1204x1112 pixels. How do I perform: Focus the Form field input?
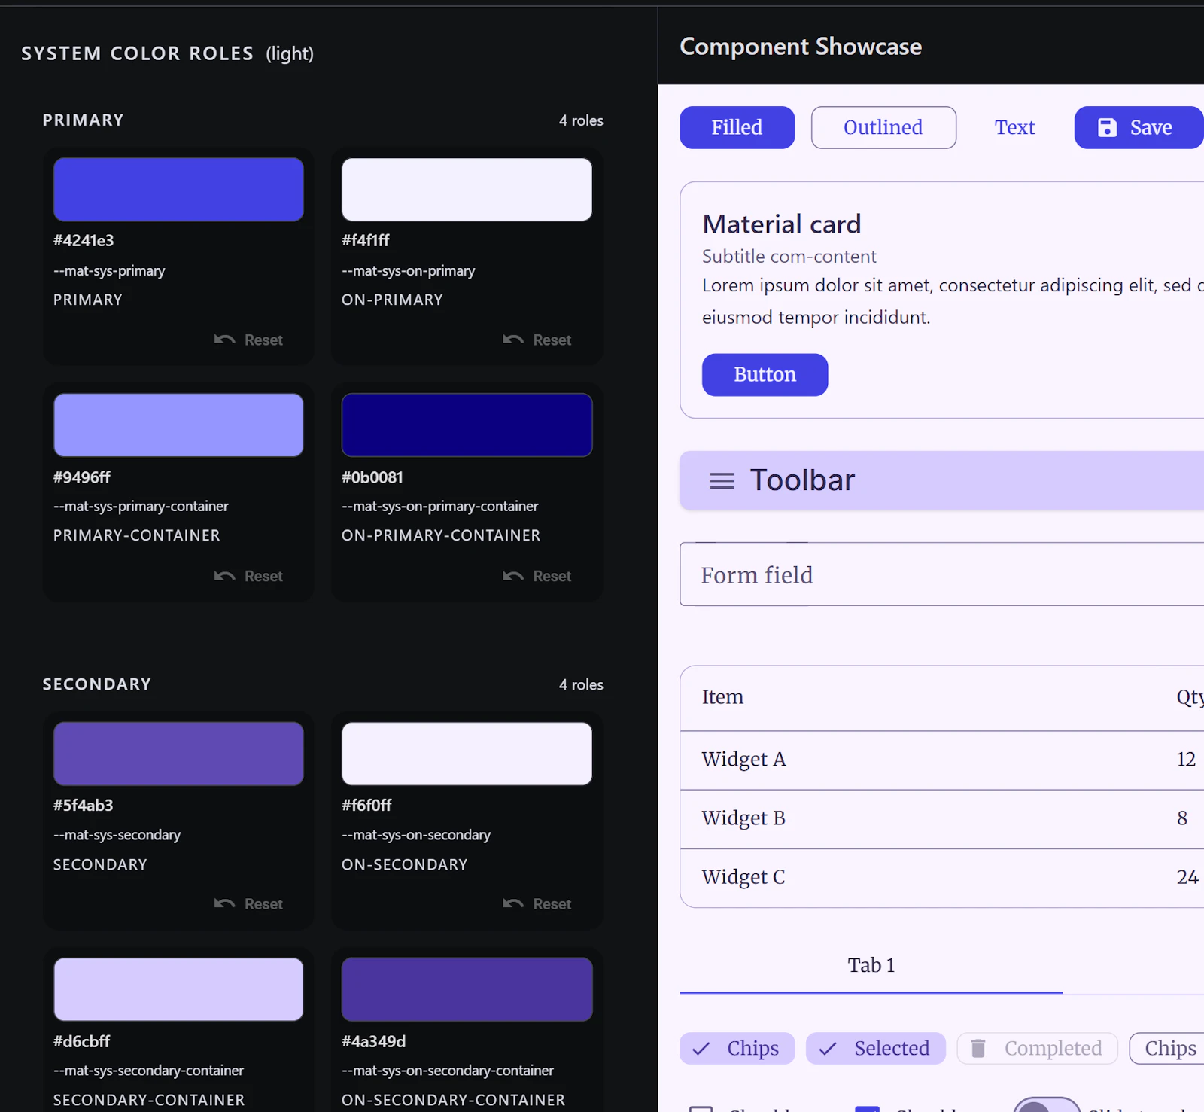(x=941, y=574)
